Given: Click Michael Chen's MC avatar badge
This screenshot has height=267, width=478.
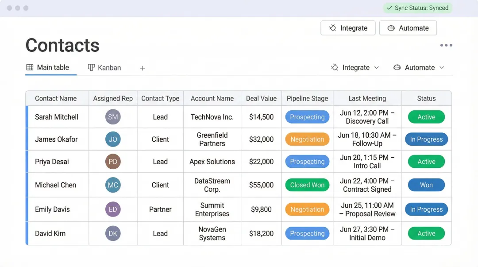Looking at the screenshot, I should pyautogui.click(x=112, y=185).
